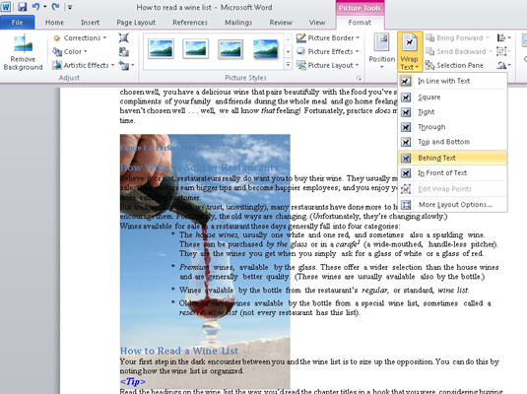This screenshot has width=527, height=394.
Task: Open the Picture Styles dialog launcher
Action: tap(359, 78)
